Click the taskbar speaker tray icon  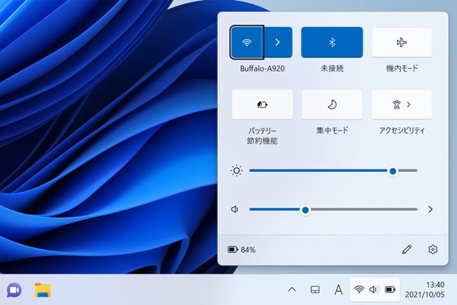(x=374, y=290)
